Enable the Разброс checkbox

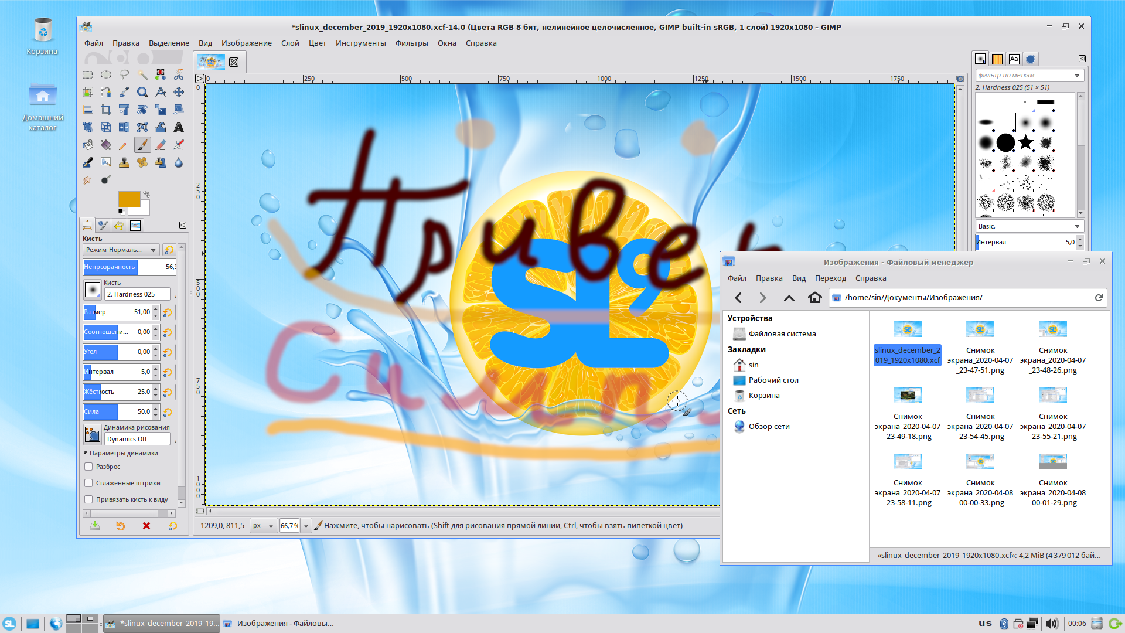pos(88,467)
